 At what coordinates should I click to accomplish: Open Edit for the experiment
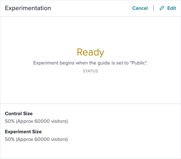[x=172, y=8]
